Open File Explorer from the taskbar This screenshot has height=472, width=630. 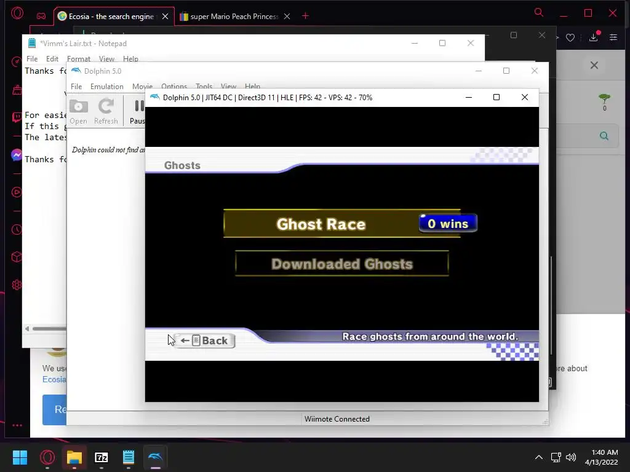tap(74, 457)
